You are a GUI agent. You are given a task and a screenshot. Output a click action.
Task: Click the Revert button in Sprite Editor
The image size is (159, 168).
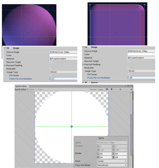pyautogui.click(x=93, y=89)
